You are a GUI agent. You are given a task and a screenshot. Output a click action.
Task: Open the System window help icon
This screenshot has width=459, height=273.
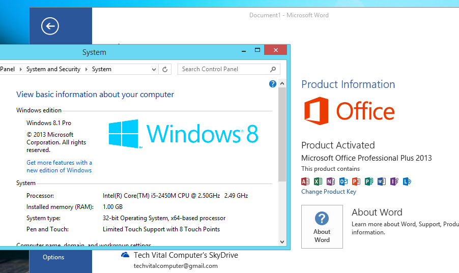[x=273, y=84]
